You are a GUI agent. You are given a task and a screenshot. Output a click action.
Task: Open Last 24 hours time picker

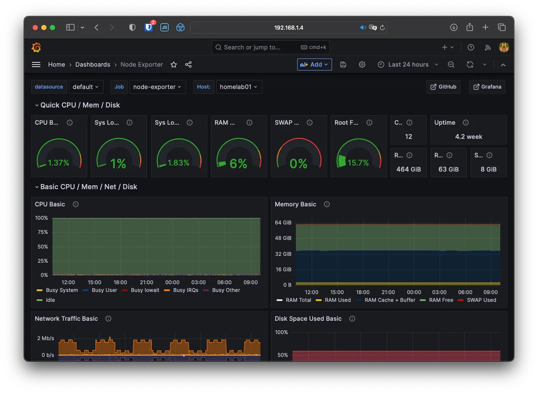click(408, 64)
